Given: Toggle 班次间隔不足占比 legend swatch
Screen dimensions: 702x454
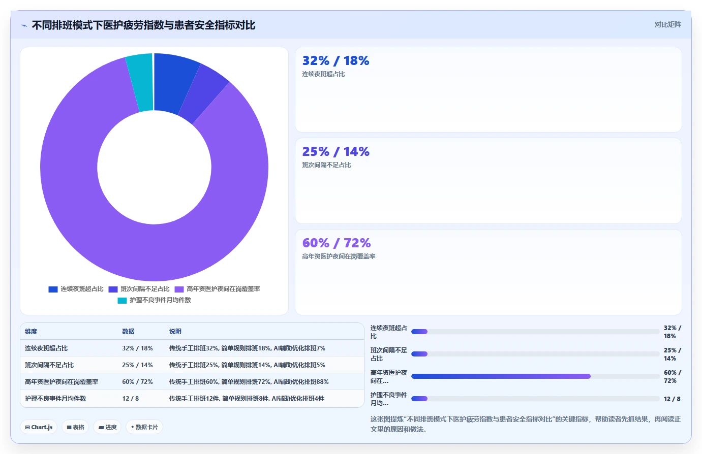Looking at the screenshot, I should point(113,289).
